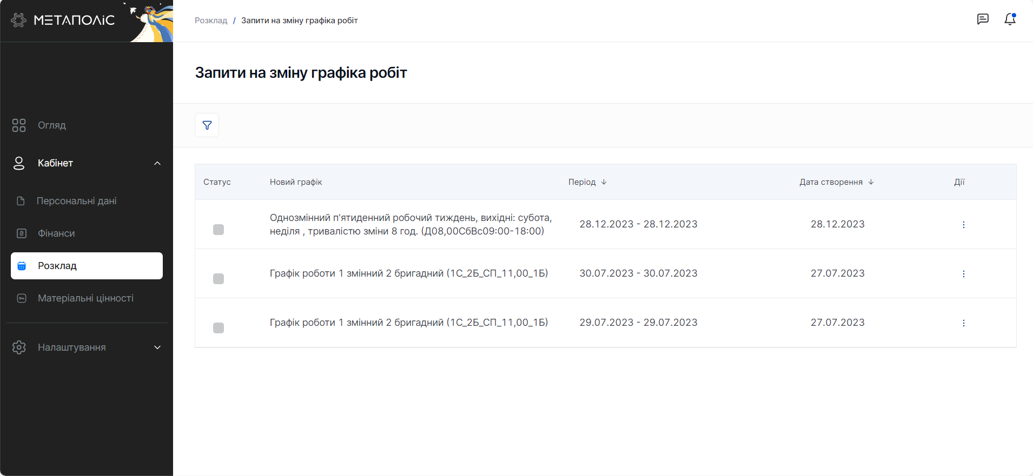Click the МЕТАПОЛІС brand name
The height and width of the screenshot is (476, 1033).
(x=74, y=21)
